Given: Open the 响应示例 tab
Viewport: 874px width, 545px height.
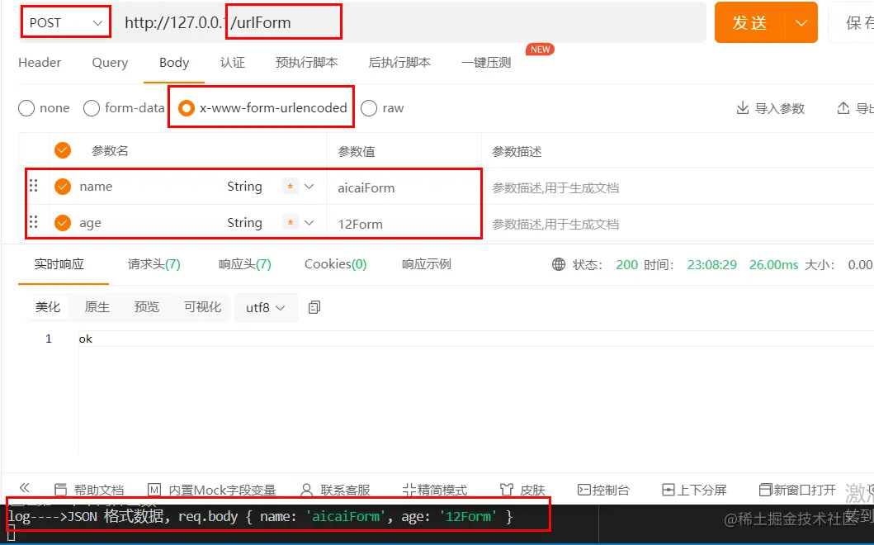Looking at the screenshot, I should (427, 264).
